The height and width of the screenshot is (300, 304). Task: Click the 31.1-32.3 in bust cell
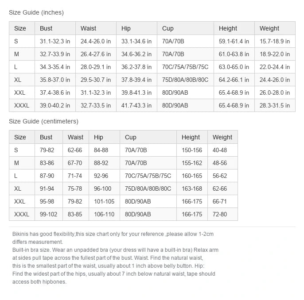(x=55, y=41)
